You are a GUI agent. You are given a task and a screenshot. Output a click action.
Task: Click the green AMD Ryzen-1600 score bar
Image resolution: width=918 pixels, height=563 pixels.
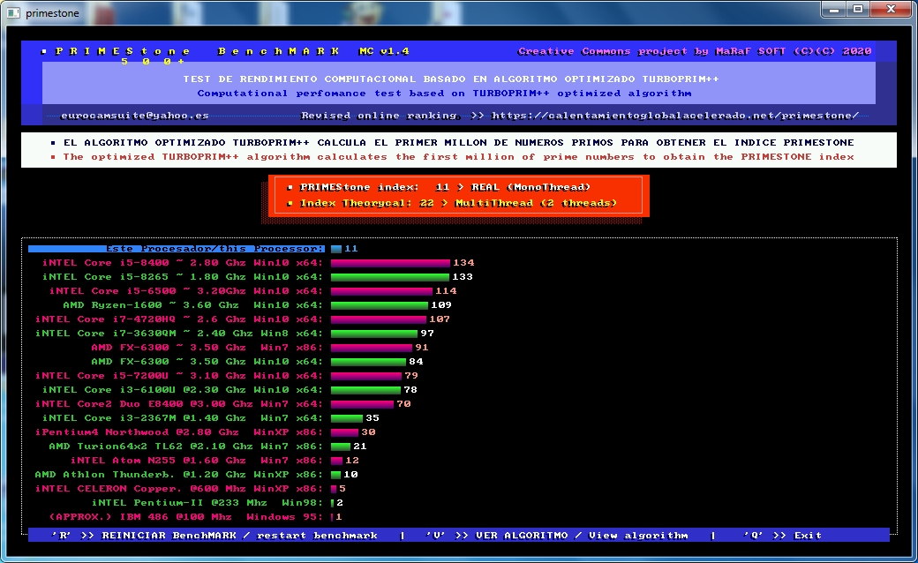pyautogui.click(x=380, y=305)
